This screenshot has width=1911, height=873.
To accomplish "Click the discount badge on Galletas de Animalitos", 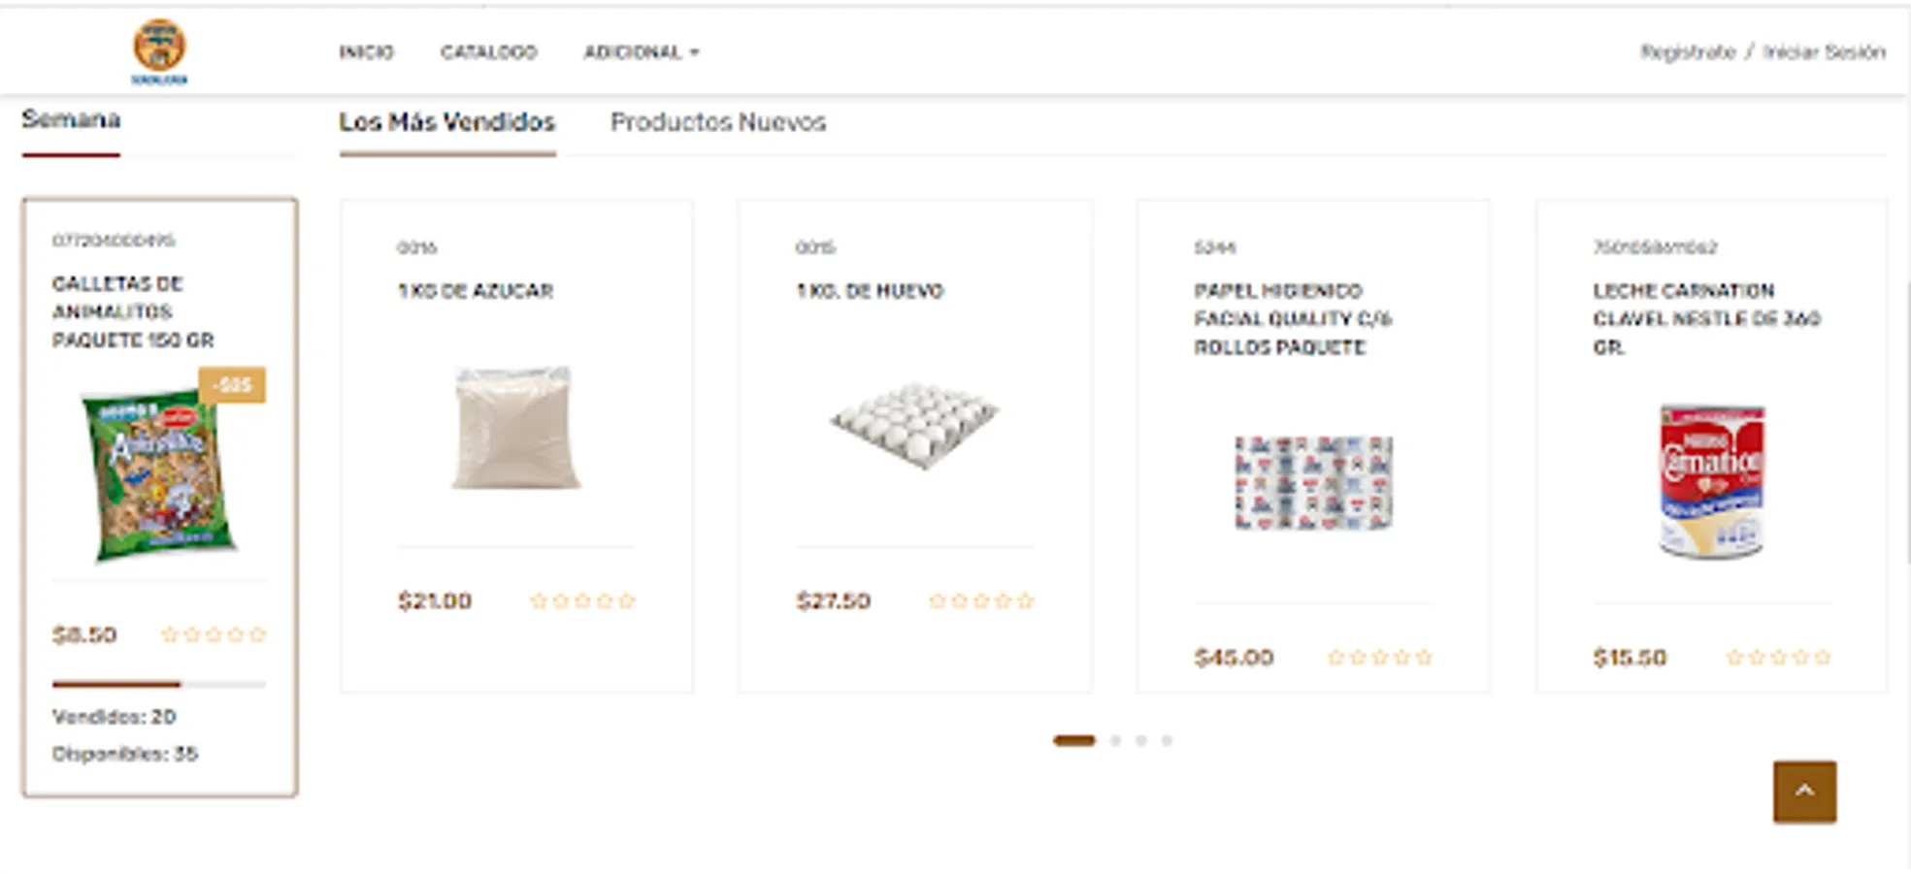I will (x=232, y=385).
